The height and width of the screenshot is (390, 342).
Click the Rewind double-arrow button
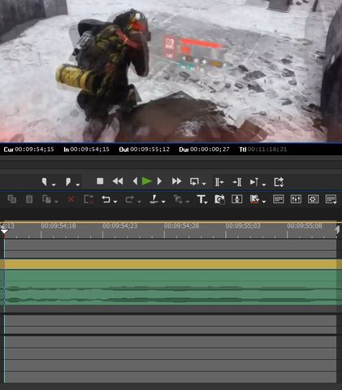[118, 181]
